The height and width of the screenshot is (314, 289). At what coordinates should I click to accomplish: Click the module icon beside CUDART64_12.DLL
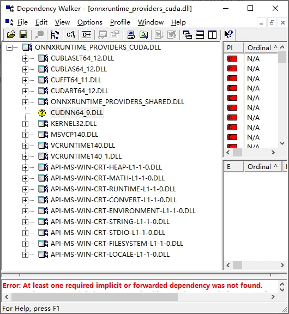click(x=43, y=91)
